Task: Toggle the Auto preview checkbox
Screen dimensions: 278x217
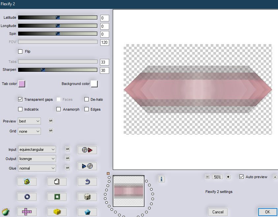Action: point(241,176)
